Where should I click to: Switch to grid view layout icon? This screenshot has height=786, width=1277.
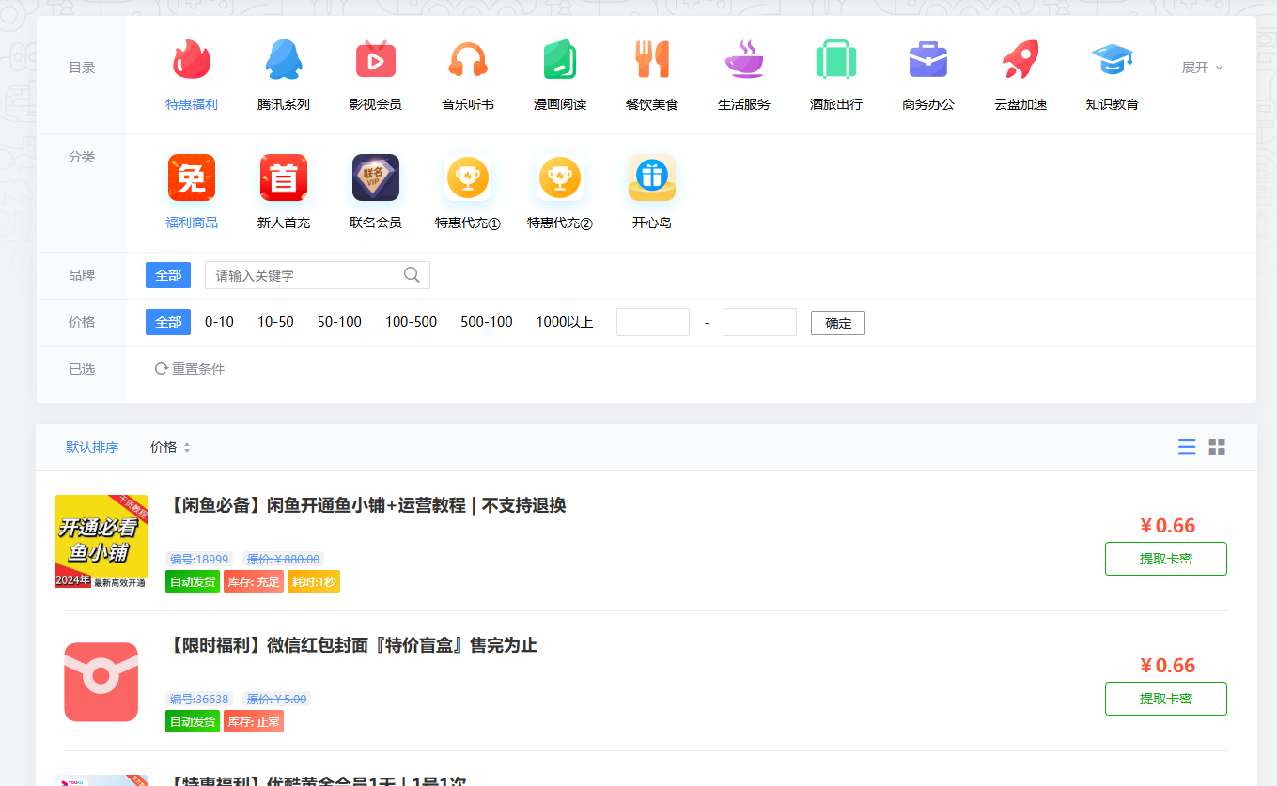tap(1217, 447)
